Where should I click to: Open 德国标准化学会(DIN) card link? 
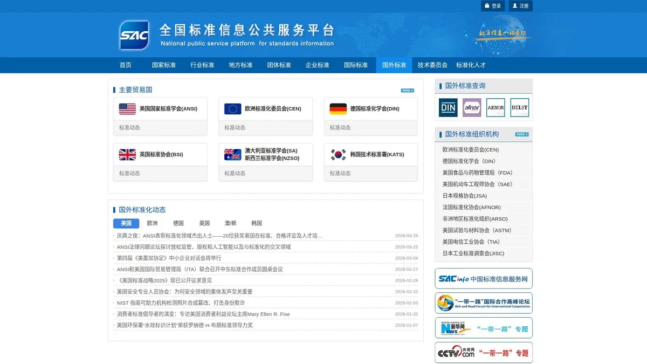375,109
